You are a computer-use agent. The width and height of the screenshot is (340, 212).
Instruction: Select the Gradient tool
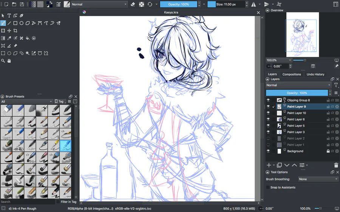3,38
